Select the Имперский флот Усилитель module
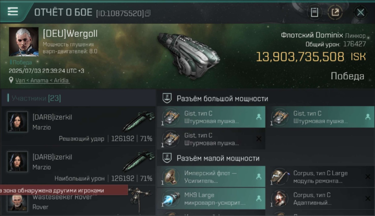 (x=211, y=177)
